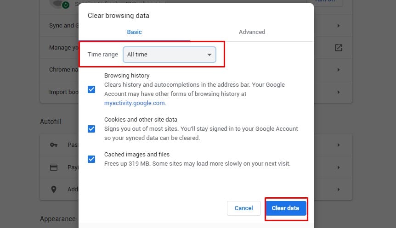Click the key icon for Passwords
Screen dimensions: 396x228
(x=54, y=145)
